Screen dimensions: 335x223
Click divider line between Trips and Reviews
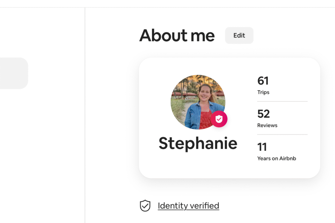[282, 101]
